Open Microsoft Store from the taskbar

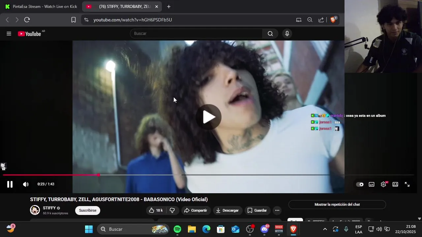(x=221, y=229)
